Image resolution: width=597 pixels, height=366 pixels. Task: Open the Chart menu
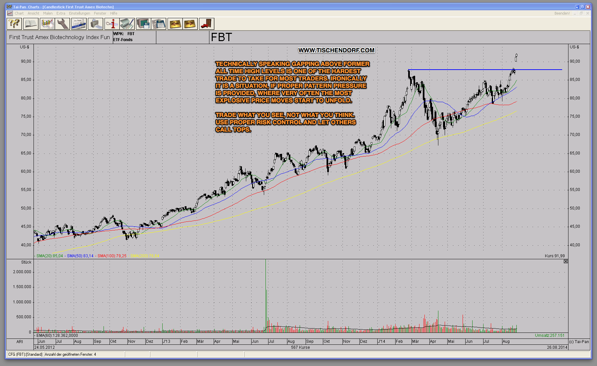coord(19,13)
